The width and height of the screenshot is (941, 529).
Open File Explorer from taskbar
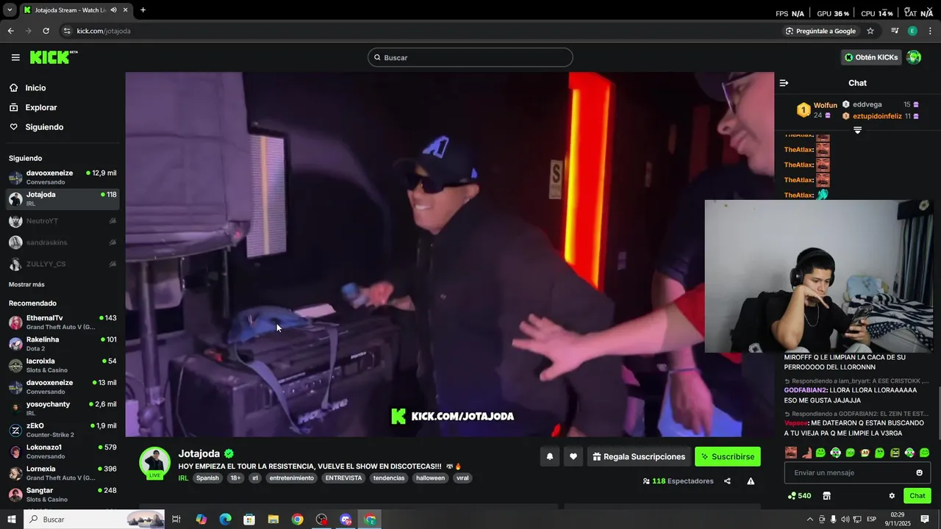pos(273,519)
